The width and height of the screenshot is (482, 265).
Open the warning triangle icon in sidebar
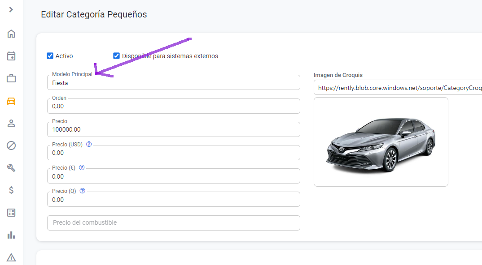pyautogui.click(x=11, y=257)
